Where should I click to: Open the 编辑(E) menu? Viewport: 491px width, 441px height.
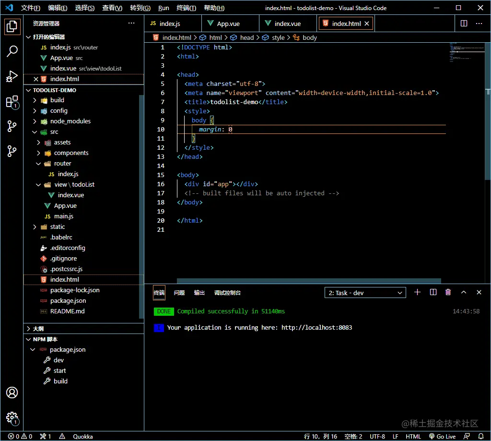(58, 8)
